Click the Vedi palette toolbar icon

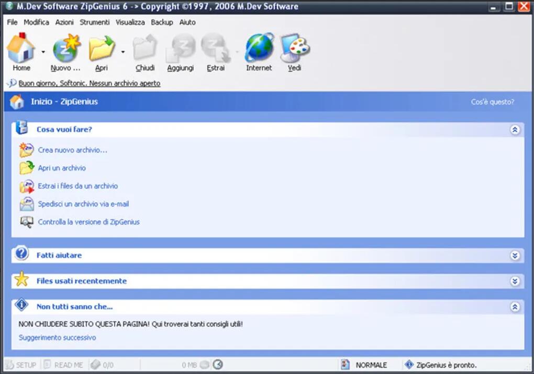pyautogui.click(x=295, y=48)
